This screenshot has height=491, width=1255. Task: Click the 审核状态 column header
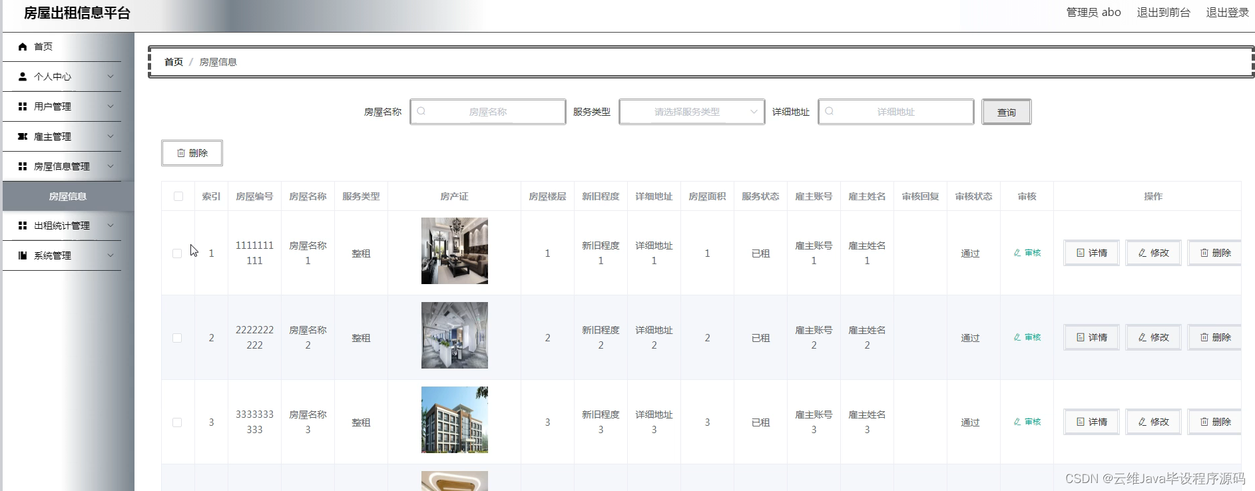[973, 196]
